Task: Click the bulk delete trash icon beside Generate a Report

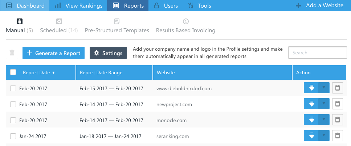Action: (12, 53)
